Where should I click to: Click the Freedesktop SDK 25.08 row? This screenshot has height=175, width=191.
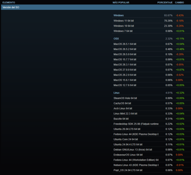click(152, 124)
